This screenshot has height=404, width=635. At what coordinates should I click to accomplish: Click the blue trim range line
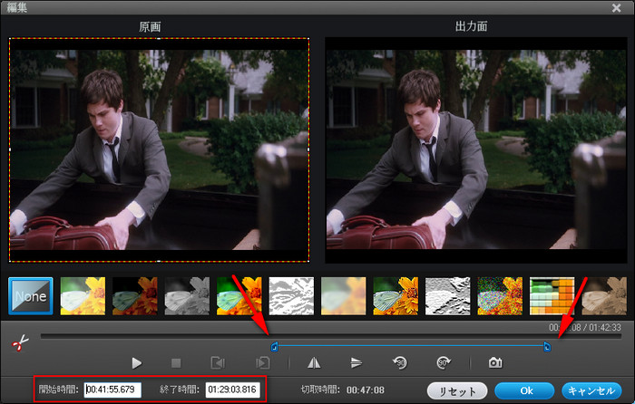411,346
